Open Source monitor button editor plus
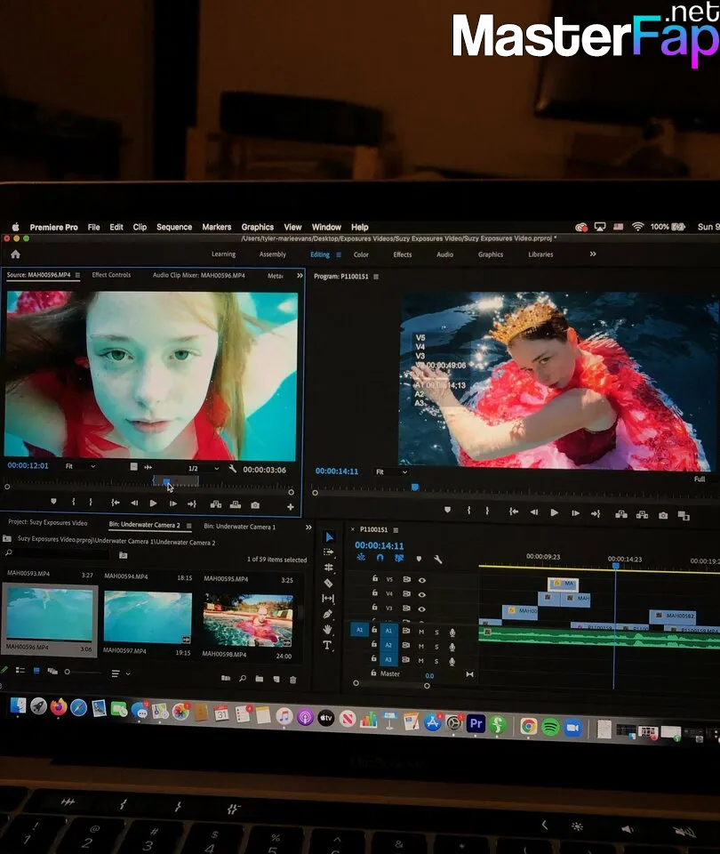This screenshot has height=854, width=720. [x=291, y=506]
